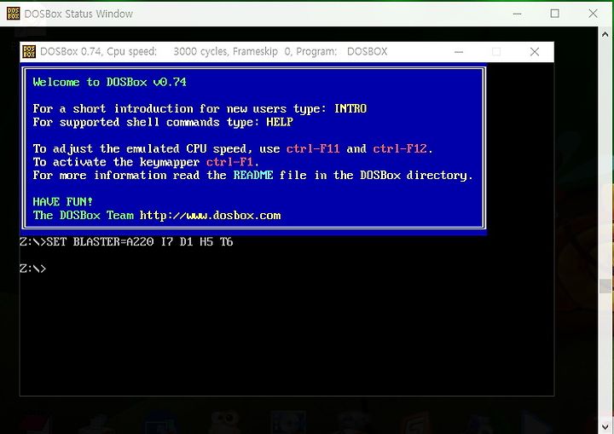
Task: Minimize the DOSBox Status Window
Action: (517, 14)
